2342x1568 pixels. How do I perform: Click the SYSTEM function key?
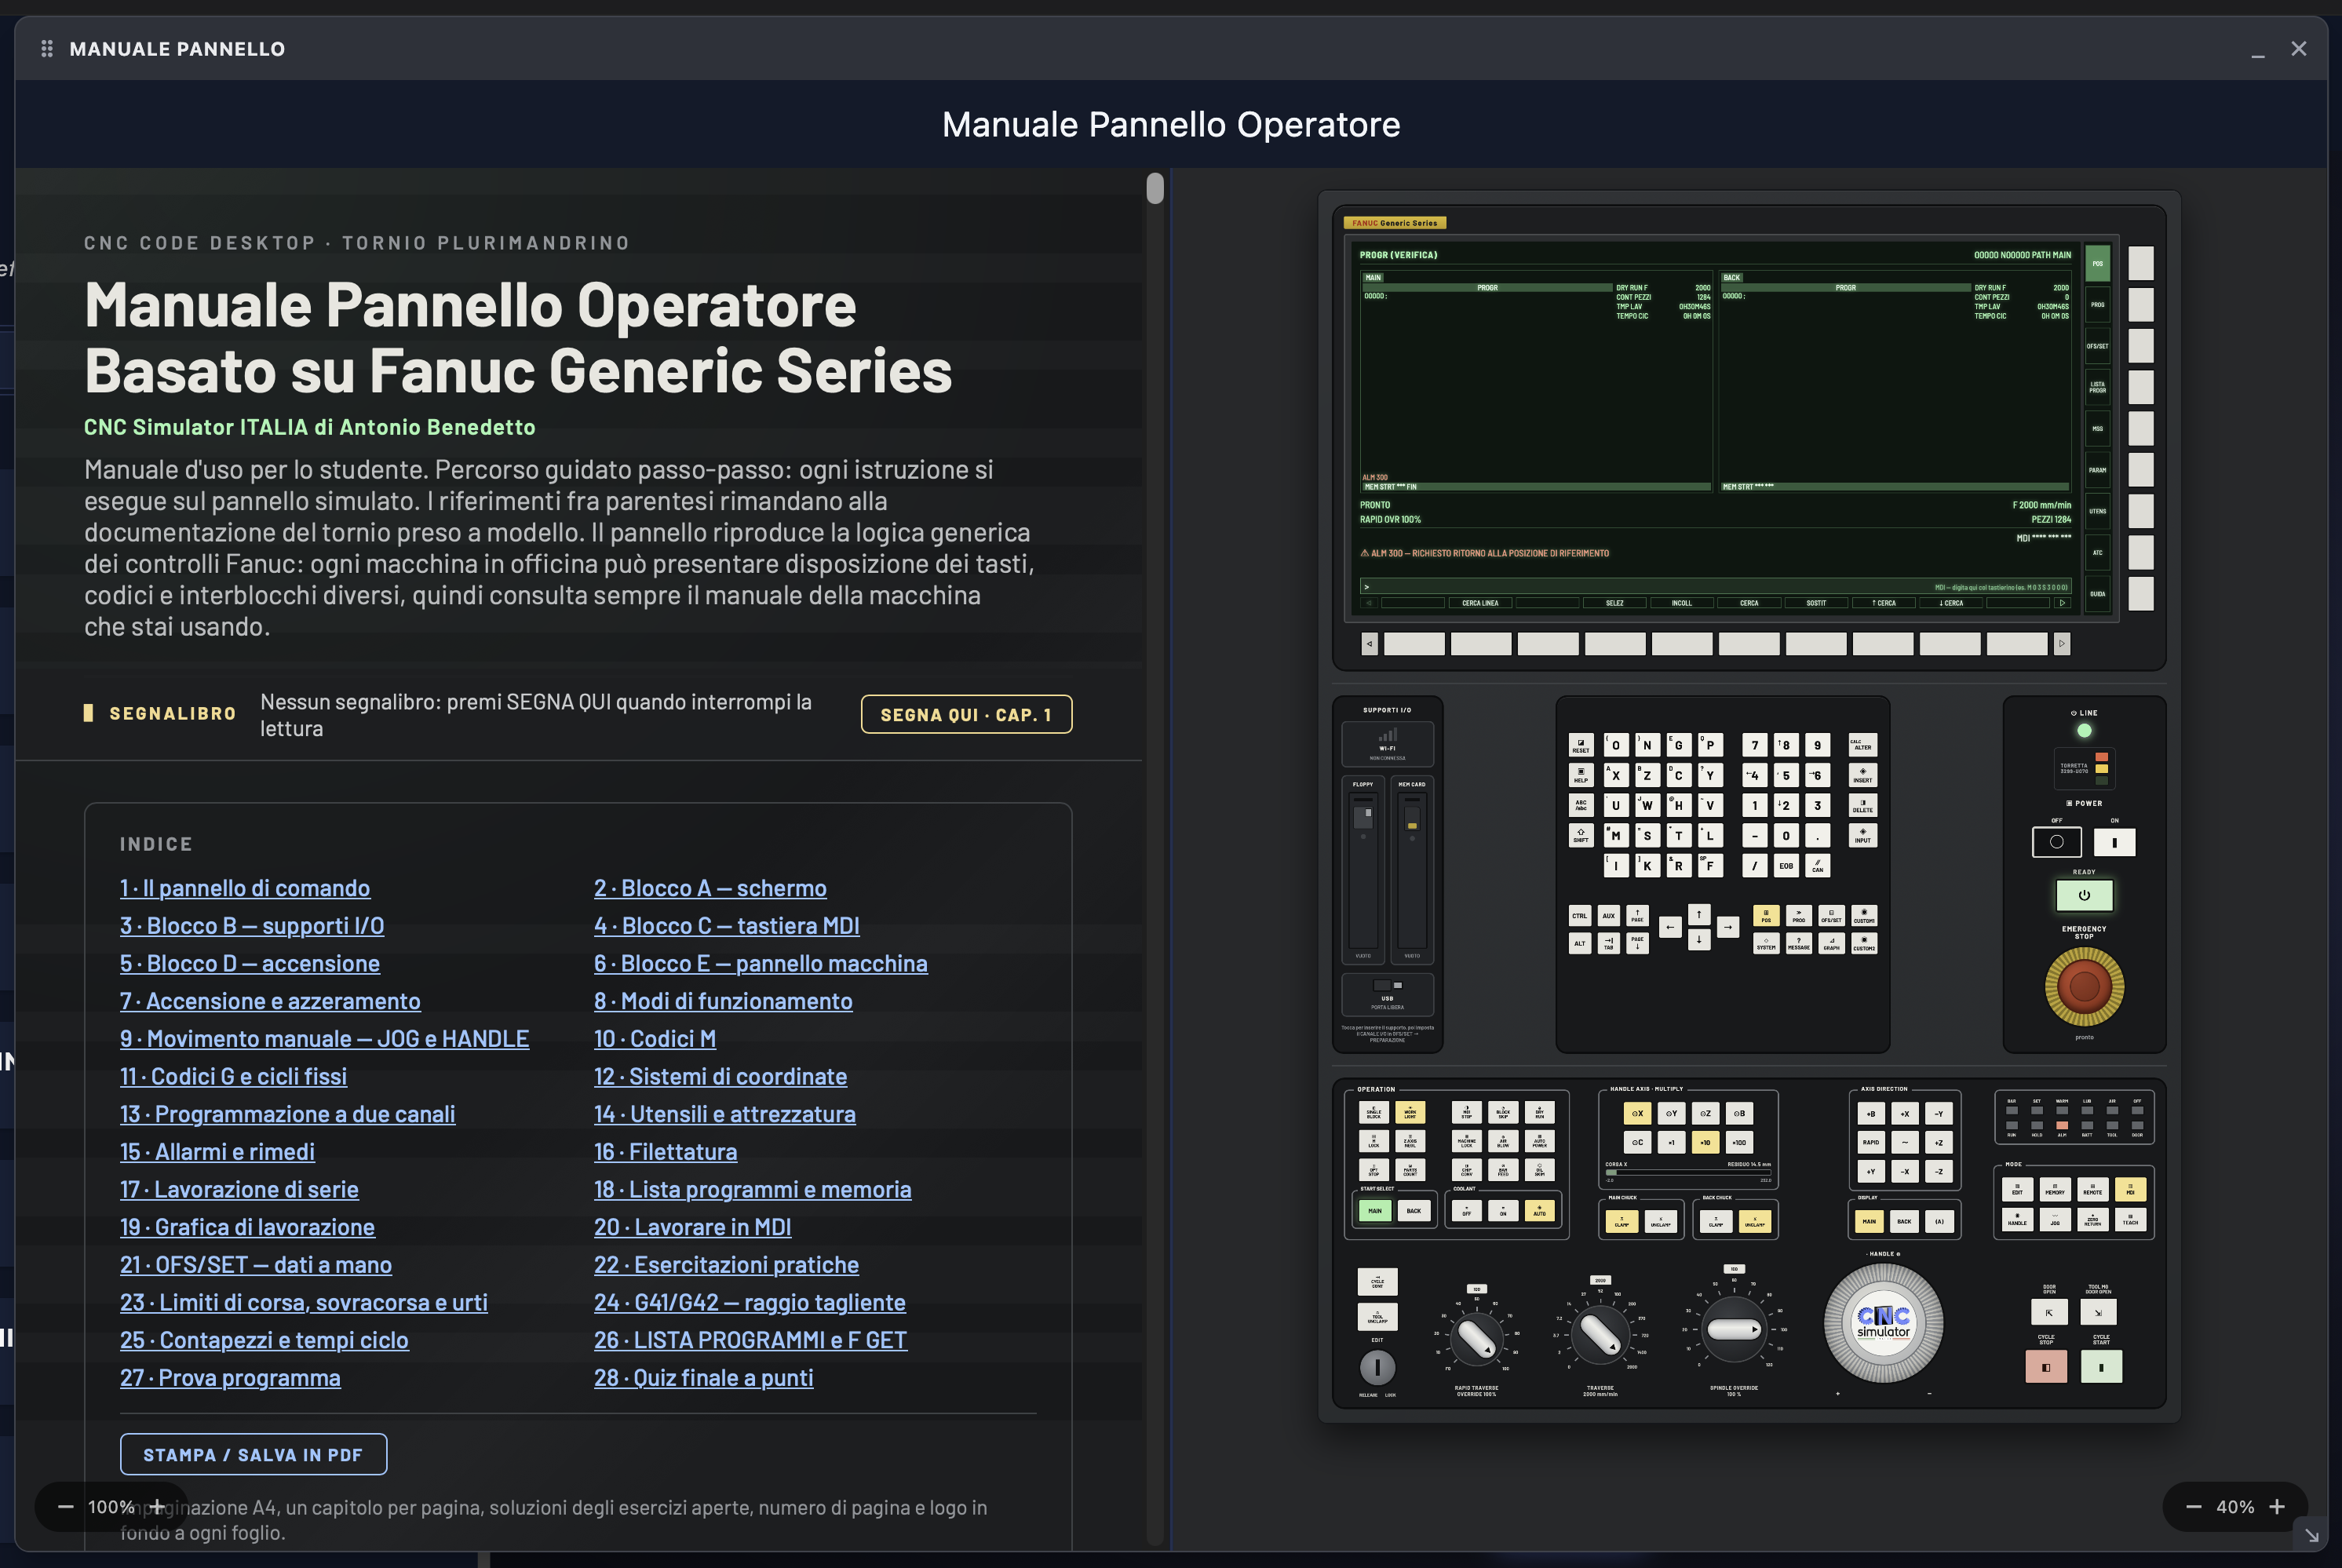pos(1766,943)
